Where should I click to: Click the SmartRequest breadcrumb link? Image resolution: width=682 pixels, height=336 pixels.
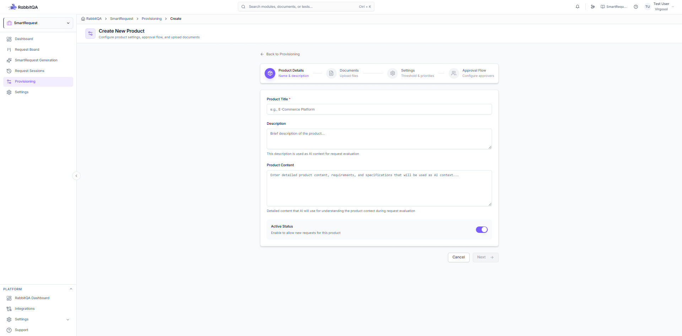(121, 19)
